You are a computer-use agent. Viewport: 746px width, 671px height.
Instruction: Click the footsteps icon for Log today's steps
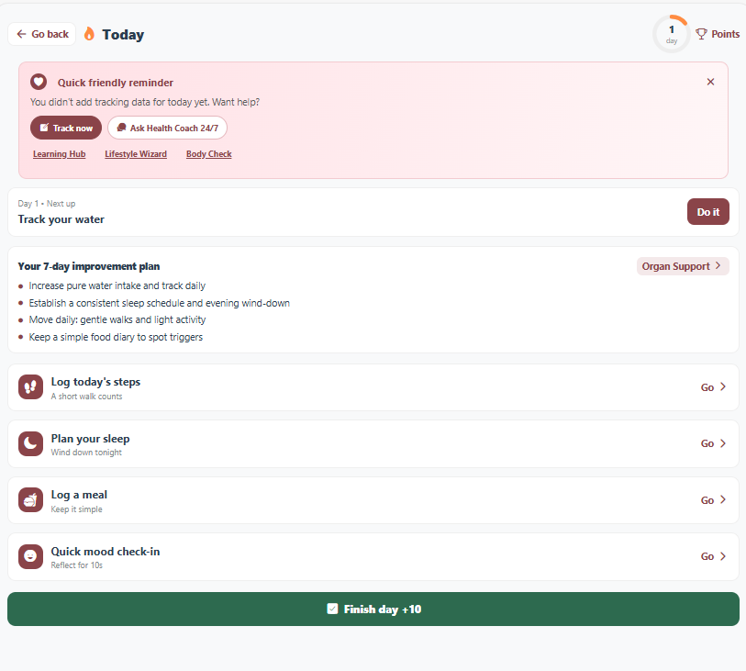pyautogui.click(x=31, y=387)
